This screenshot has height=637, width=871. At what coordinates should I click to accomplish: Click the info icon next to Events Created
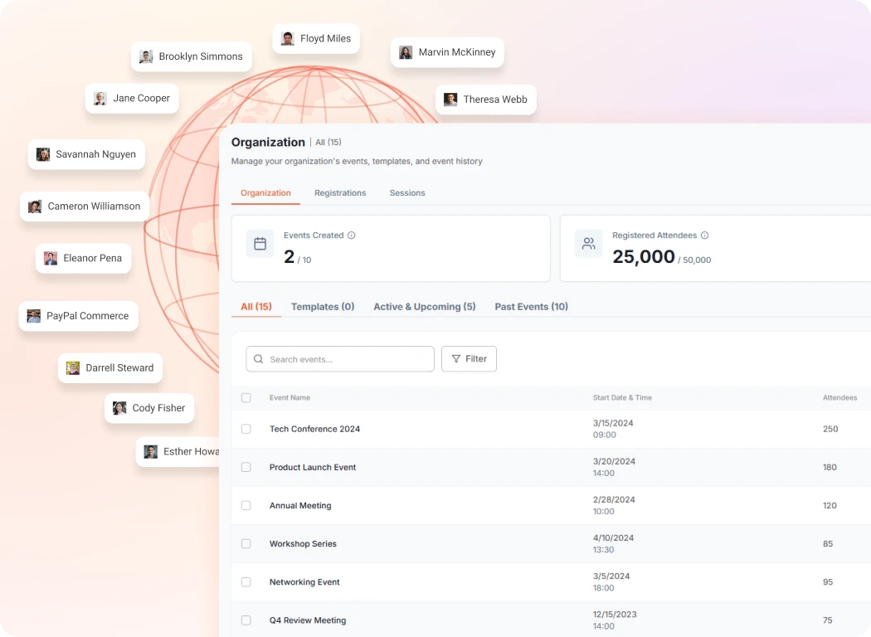[x=351, y=235]
